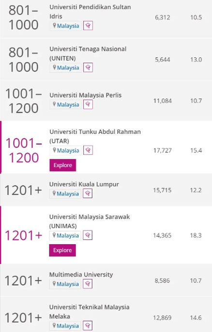Open Universiti Kuala Lumpur link
The width and height of the screenshot is (212, 332).
tap(84, 184)
